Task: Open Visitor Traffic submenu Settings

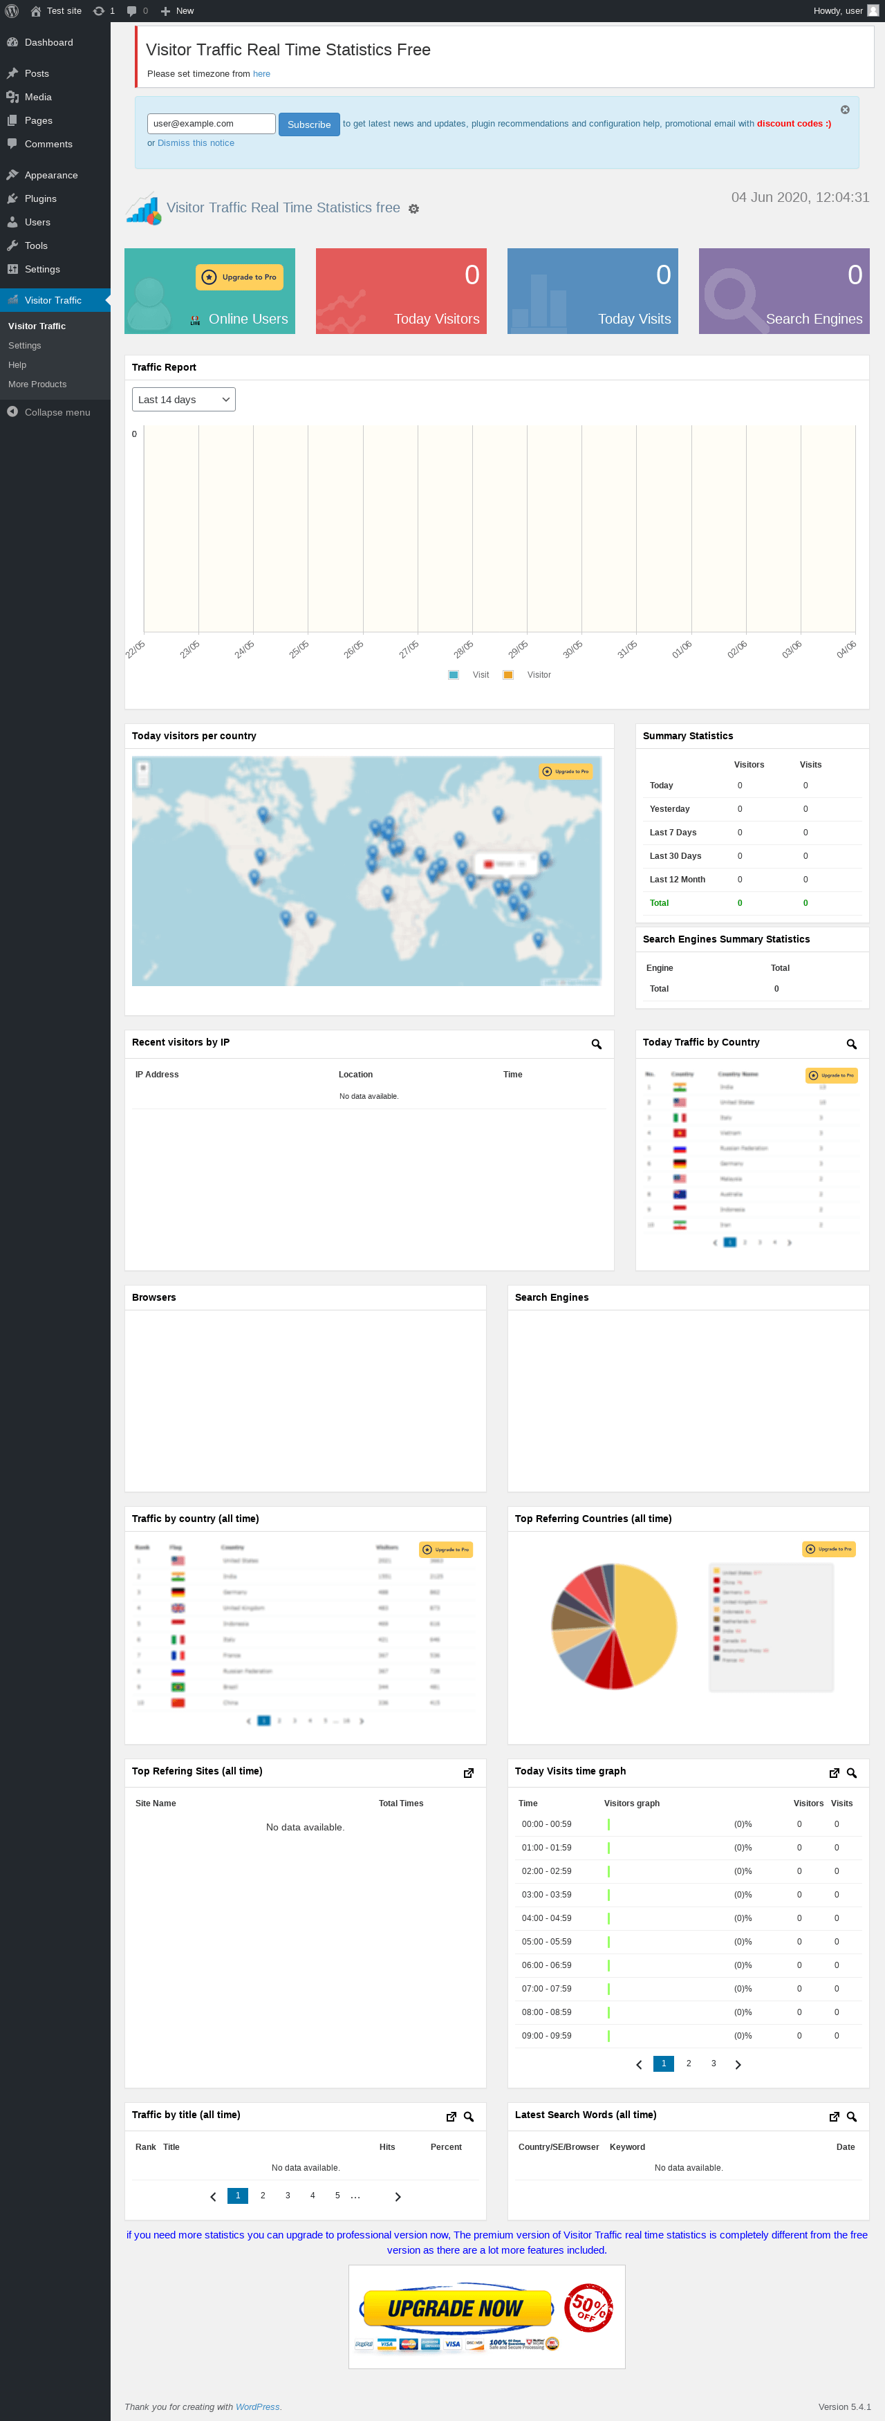Action: click(x=24, y=346)
